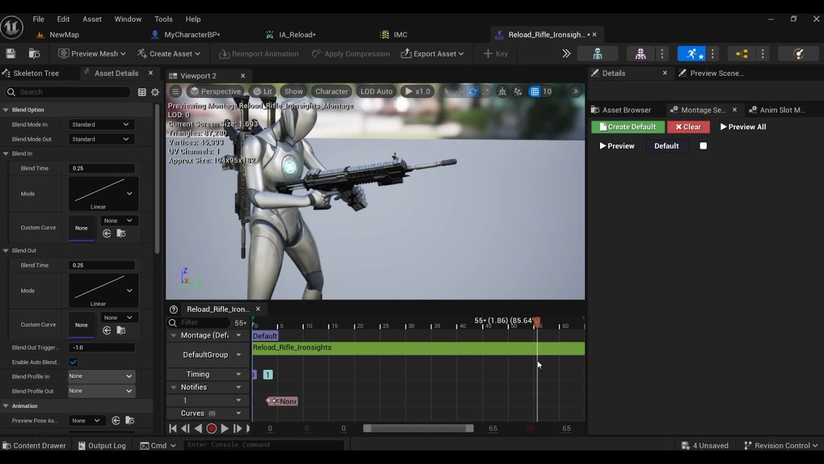Screen dimensions: 824x464
Task: Open the Animation Blueprint mode icon
Action: [742, 53]
